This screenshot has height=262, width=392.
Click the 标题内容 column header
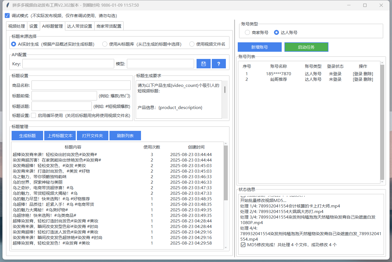73,147
